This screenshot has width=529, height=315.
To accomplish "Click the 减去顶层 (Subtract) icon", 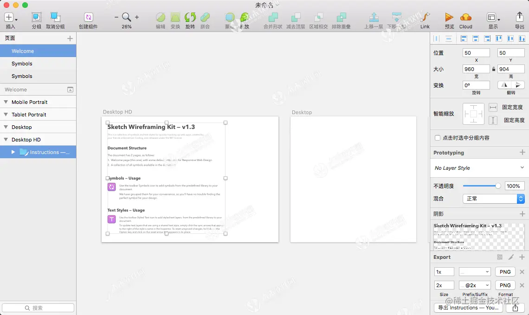I will click(x=296, y=17).
